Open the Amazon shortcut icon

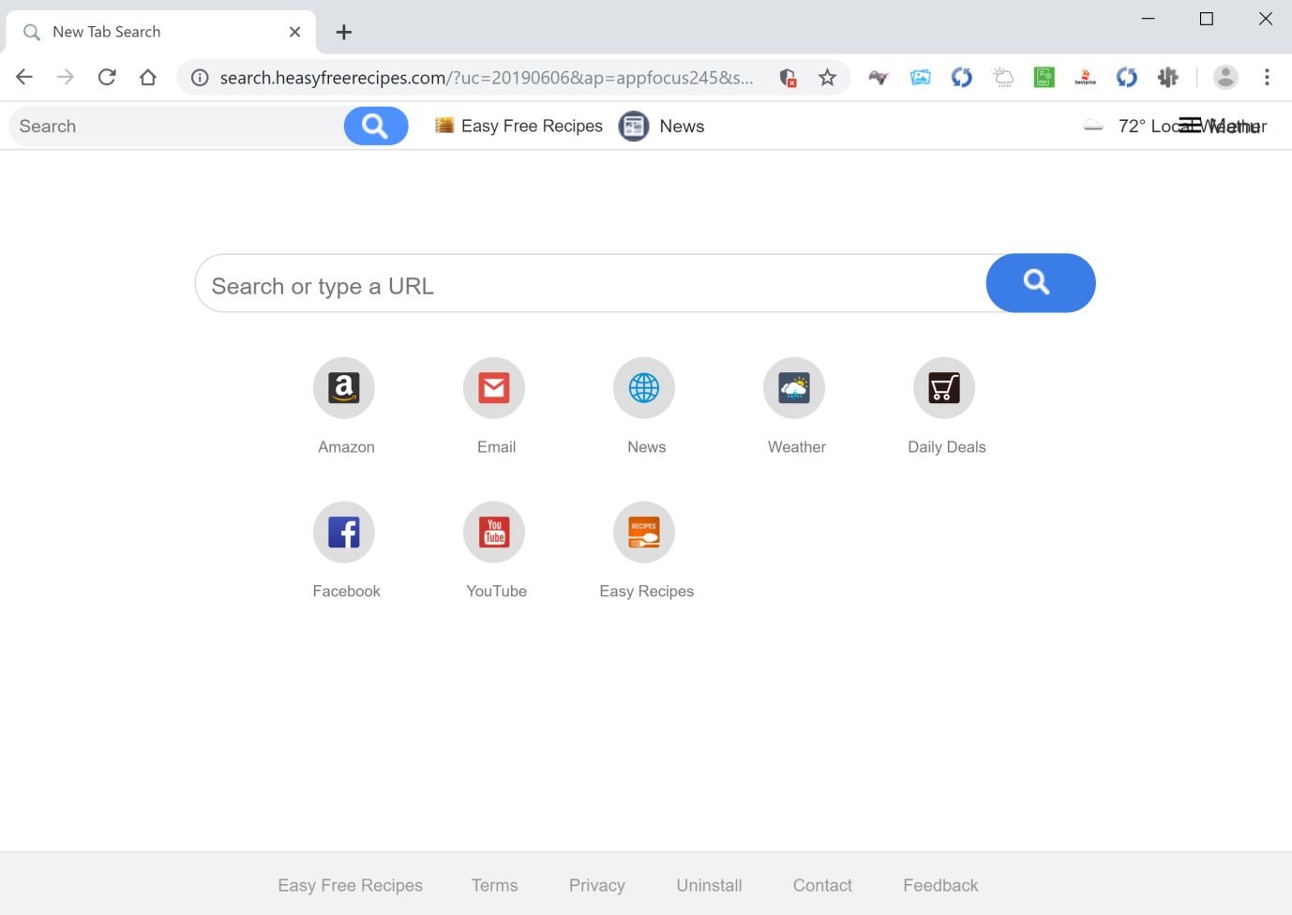coord(344,388)
